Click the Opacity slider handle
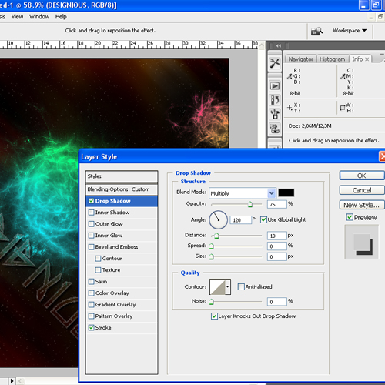Image resolution: width=385 pixels, height=385 pixels. tap(250, 204)
